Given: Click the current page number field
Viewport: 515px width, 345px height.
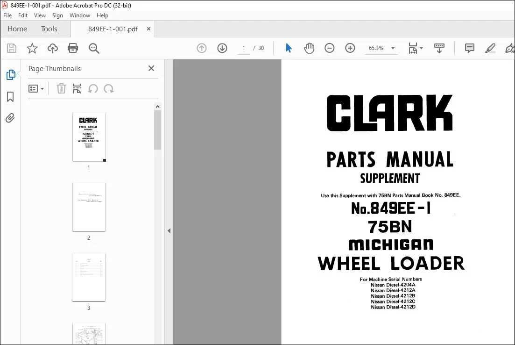Looking at the screenshot, I should tap(244, 48).
